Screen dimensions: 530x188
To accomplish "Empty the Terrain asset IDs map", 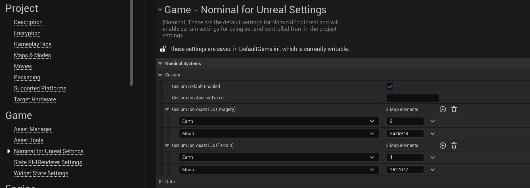I will [454, 146].
